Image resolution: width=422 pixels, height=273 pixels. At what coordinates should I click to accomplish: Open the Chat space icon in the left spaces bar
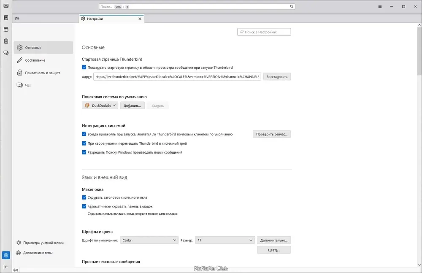point(6,53)
